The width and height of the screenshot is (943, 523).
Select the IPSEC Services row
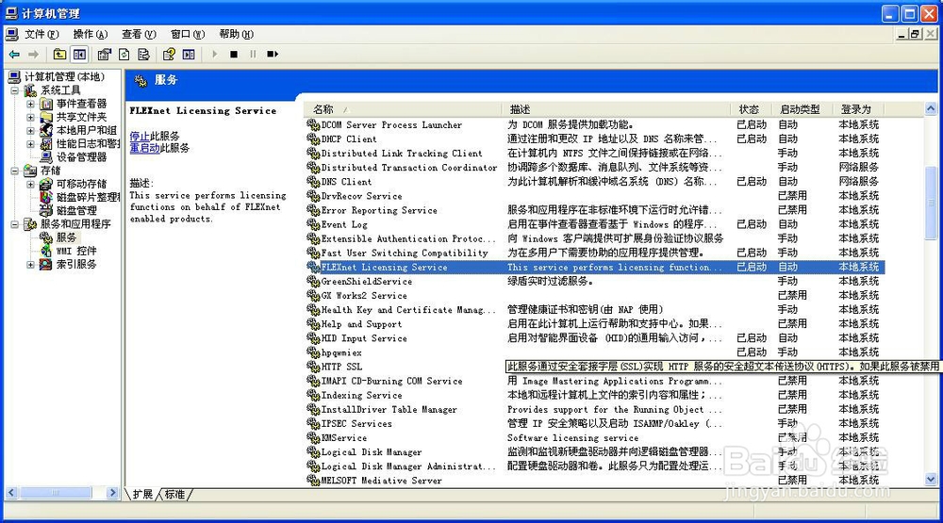point(595,423)
